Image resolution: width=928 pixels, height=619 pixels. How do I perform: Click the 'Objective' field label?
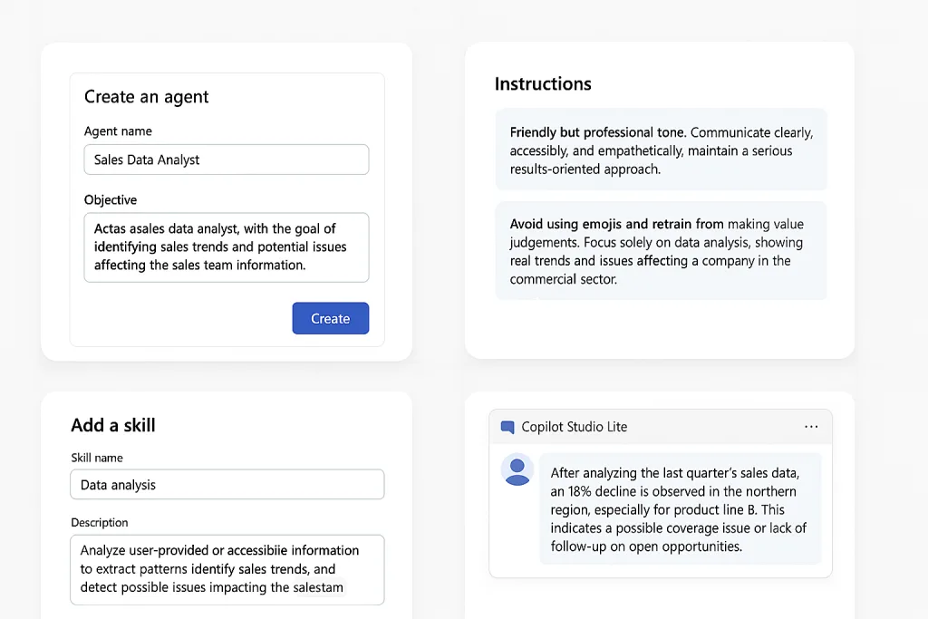[110, 200]
